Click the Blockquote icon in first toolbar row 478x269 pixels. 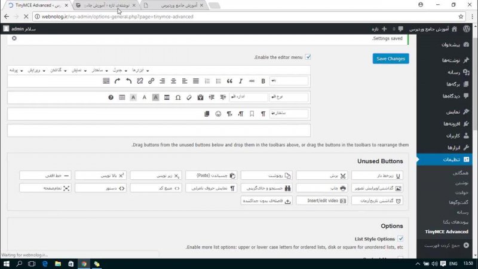[x=229, y=81]
